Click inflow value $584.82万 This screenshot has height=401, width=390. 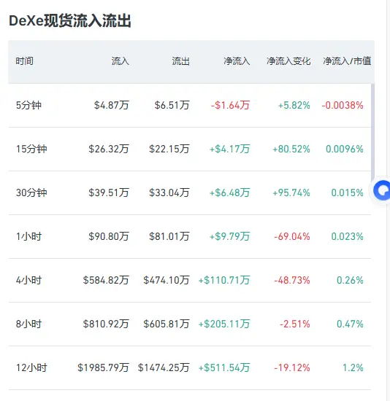point(106,280)
